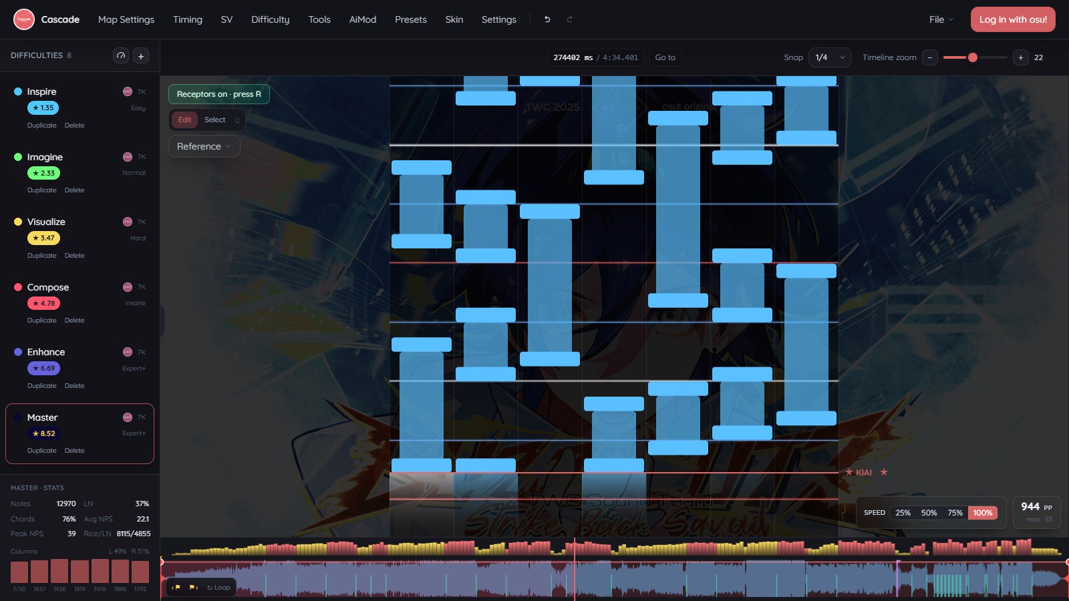Click the osu! mode icon on Visualize

128,222
